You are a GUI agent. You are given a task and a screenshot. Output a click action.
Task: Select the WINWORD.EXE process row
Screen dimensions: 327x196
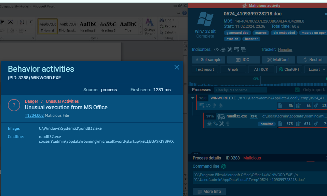262,102
